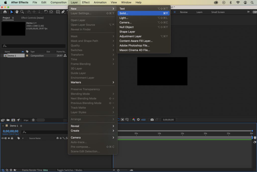
Task: Click the Home icon in the toolbar
Action: click(x=5, y=12)
